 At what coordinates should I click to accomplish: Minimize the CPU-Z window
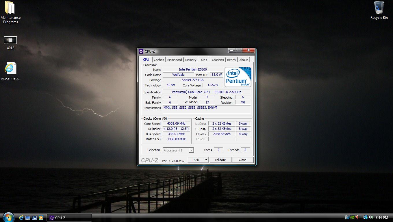[x=232, y=50]
